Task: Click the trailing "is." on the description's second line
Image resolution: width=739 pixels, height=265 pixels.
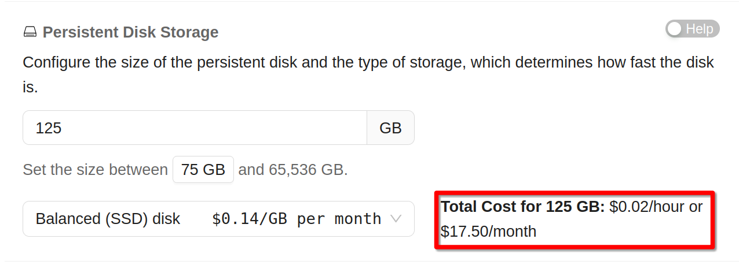Action: (x=30, y=87)
